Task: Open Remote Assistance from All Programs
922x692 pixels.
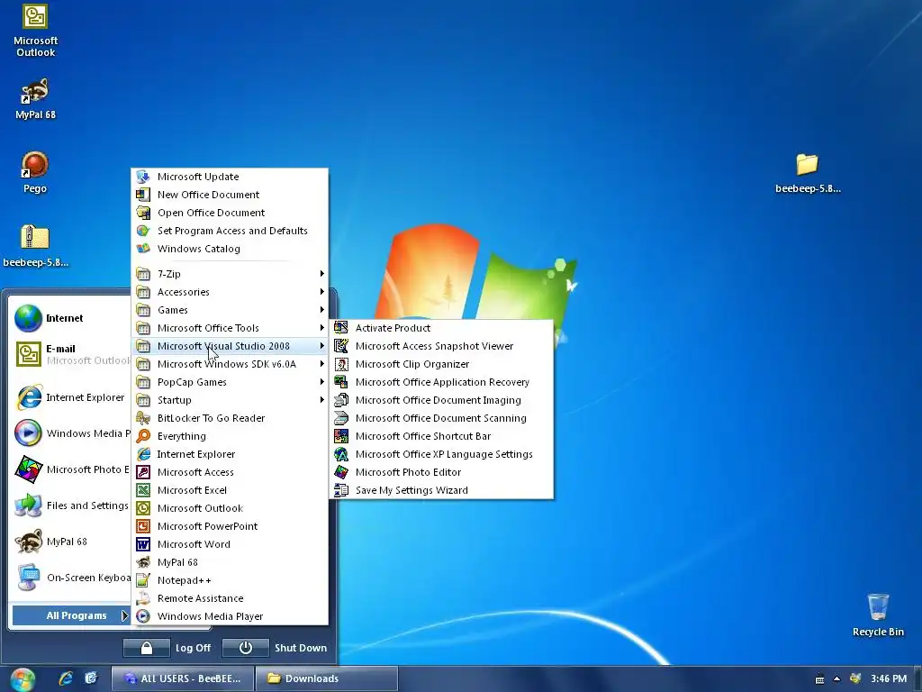Action: (x=230, y=598)
